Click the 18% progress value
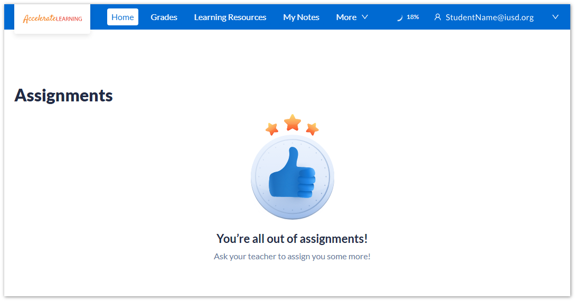The height and width of the screenshot is (301, 575). pyautogui.click(x=413, y=17)
